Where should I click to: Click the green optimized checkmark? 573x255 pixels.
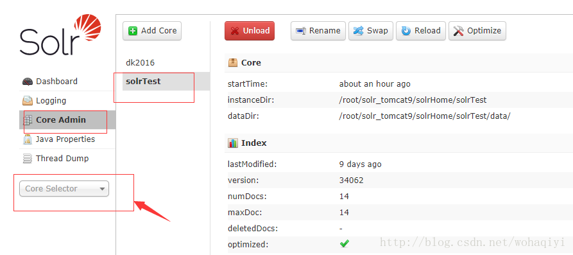coord(344,243)
